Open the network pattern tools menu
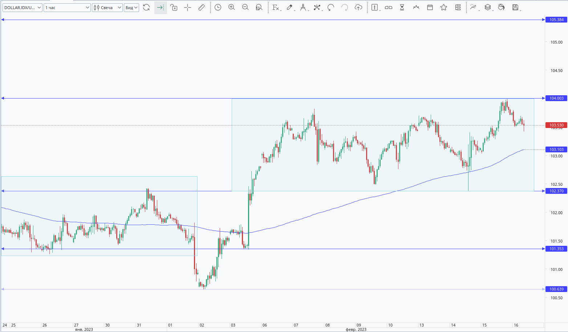This screenshot has height=332, width=568. (317, 7)
